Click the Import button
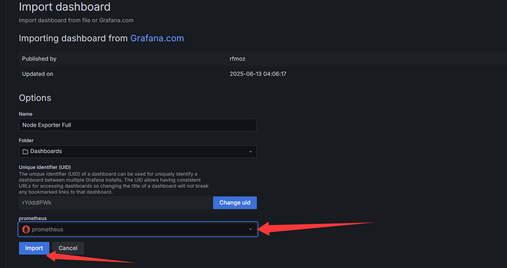This screenshot has height=268, width=507. pos(34,248)
